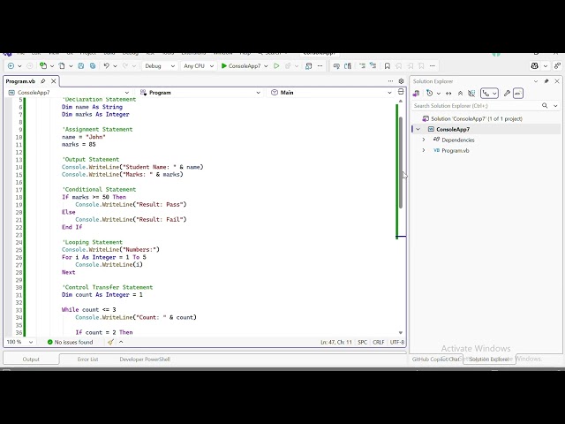Click the editor settings gear icon
This screenshot has width=565, height=424.
[x=401, y=81]
